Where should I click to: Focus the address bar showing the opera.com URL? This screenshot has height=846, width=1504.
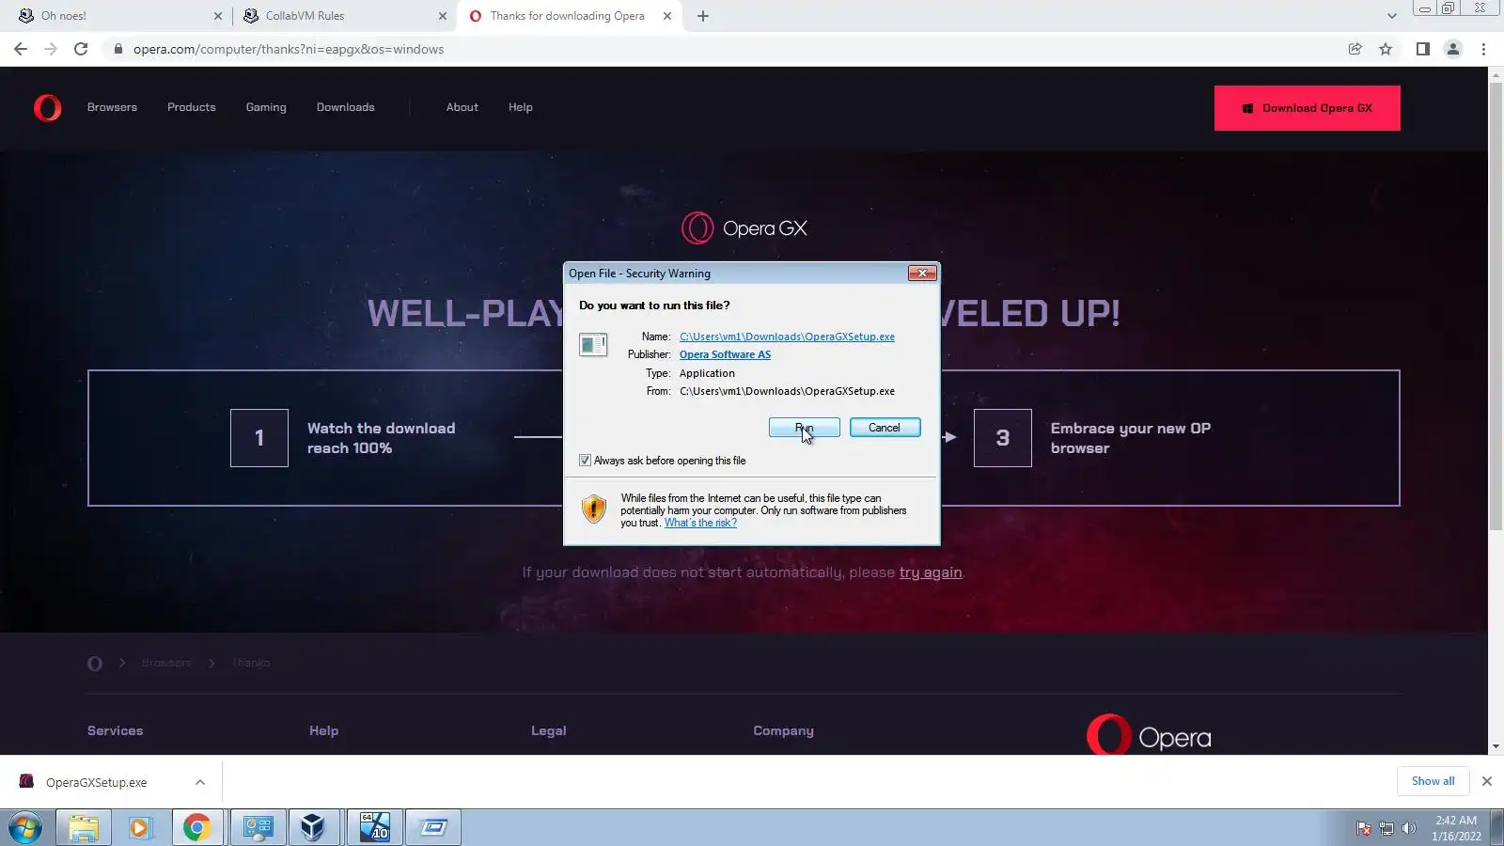point(724,49)
